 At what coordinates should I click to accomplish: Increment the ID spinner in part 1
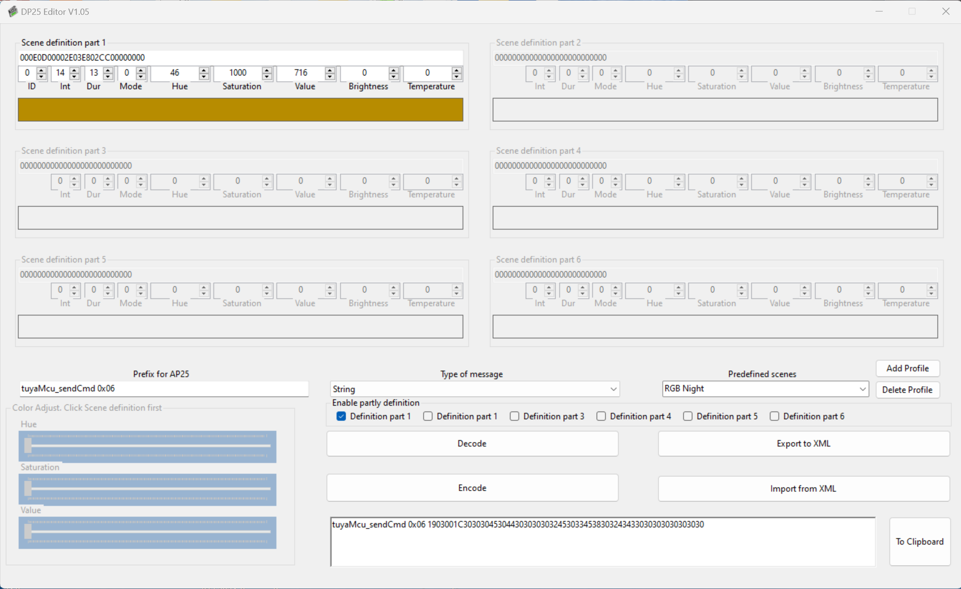pyautogui.click(x=42, y=70)
